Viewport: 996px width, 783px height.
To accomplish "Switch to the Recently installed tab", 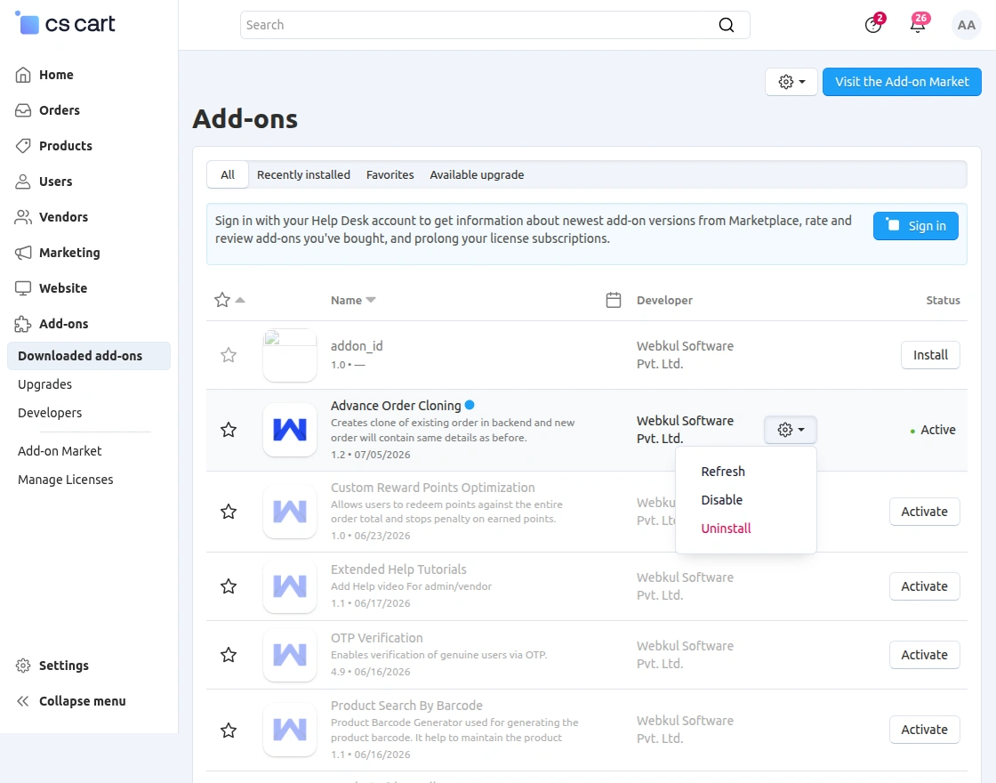I will coord(303,174).
